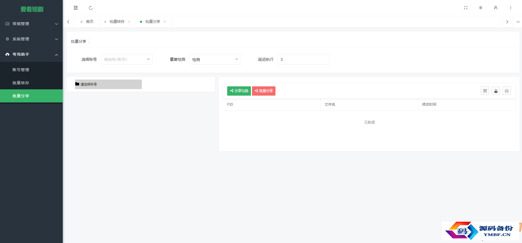Click the 文件名 column header
Viewport: 522px width, 243px height.
(x=369, y=104)
